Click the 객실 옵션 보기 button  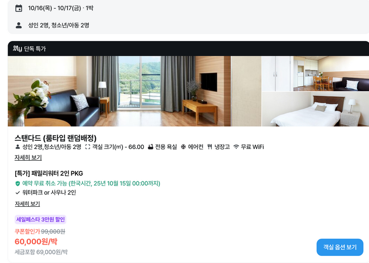[x=340, y=247]
